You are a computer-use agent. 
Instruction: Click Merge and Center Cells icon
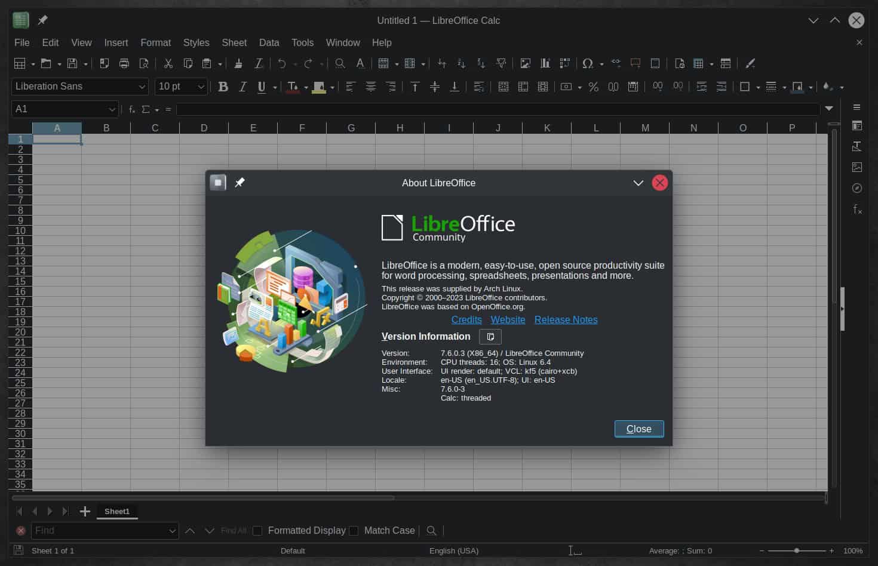[504, 87]
